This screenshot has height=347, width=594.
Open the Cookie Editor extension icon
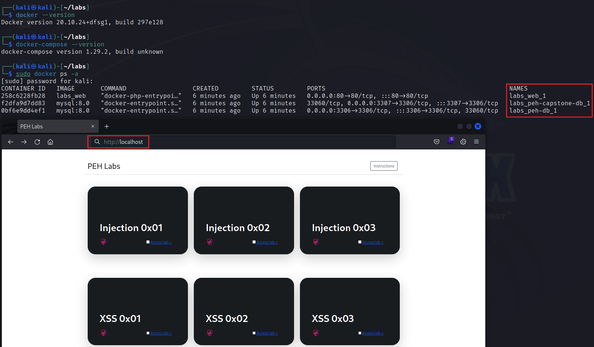463,141
